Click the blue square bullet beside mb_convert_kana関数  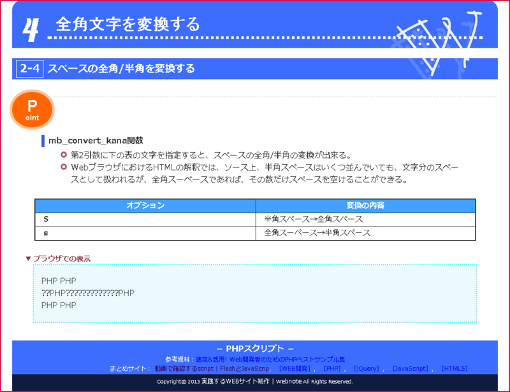(42, 140)
